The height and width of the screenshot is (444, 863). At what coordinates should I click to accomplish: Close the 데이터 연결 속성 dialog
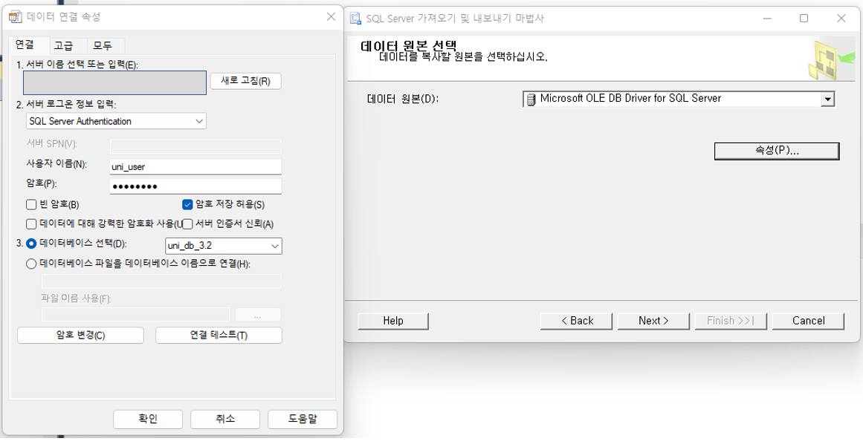coord(331,17)
